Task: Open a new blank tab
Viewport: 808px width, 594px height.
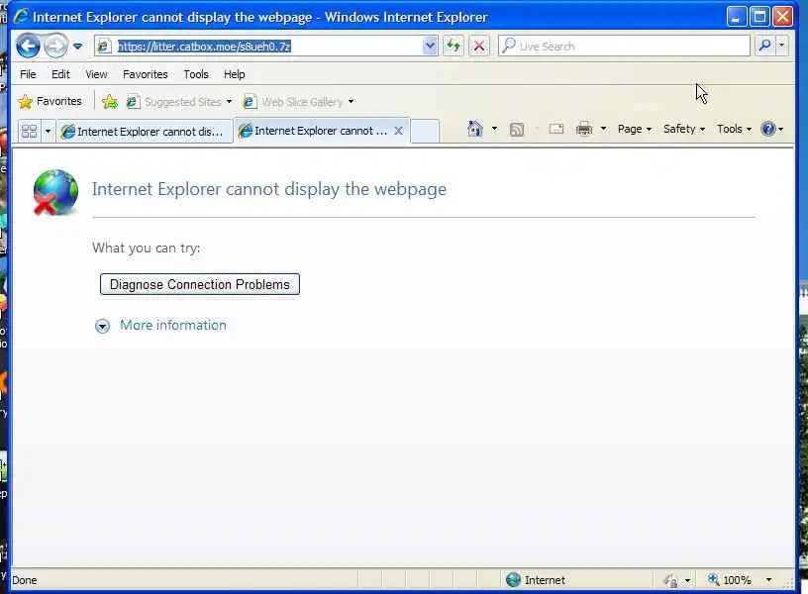Action: pos(425,132)
